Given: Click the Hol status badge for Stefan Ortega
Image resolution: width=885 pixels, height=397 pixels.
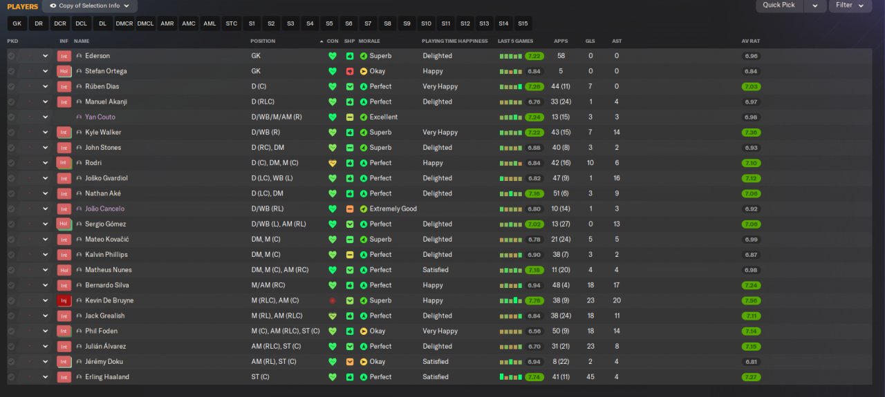Looking at the screenshot, I should (x=64, y=71).
